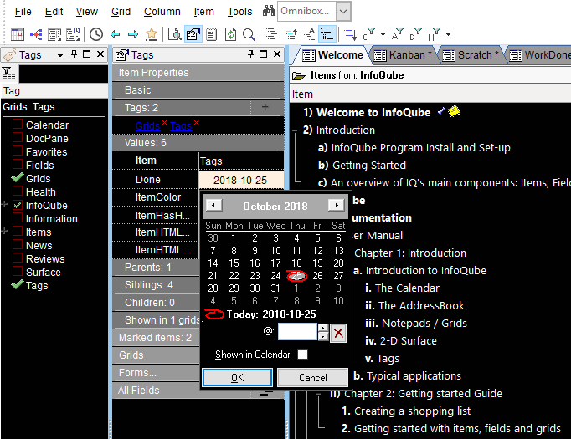This screenshot has height=439, width=571.
Task: Click the red-blue hierarchy map icon
Action: [36, 34]
